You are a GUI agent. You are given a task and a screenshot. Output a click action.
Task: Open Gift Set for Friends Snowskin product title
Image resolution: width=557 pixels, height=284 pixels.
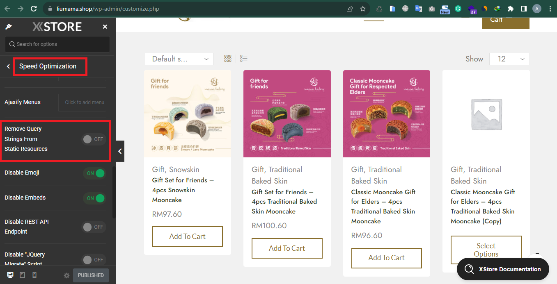(x=183, y=190)
